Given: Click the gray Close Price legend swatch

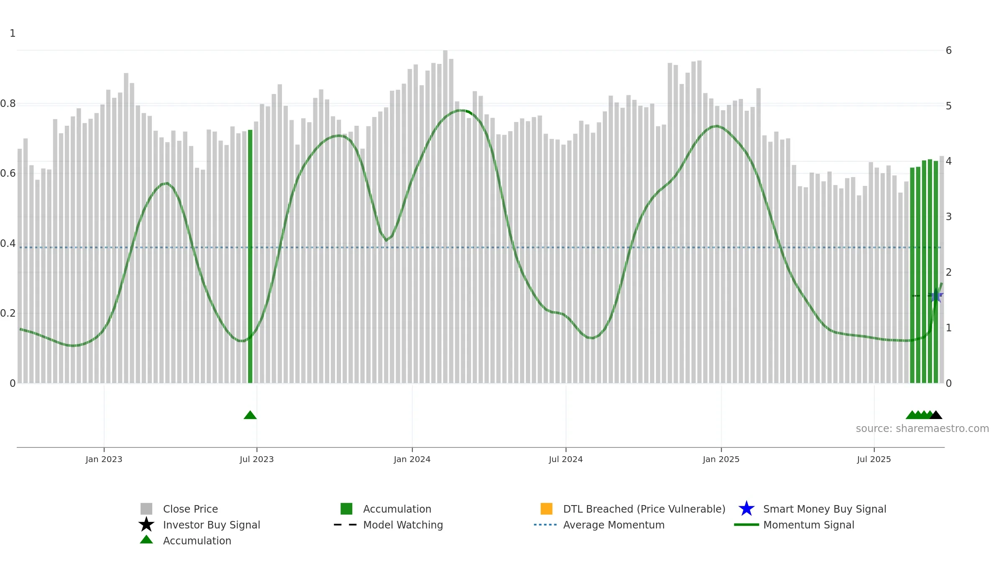Looking at the screenshot, I should 146,509.
